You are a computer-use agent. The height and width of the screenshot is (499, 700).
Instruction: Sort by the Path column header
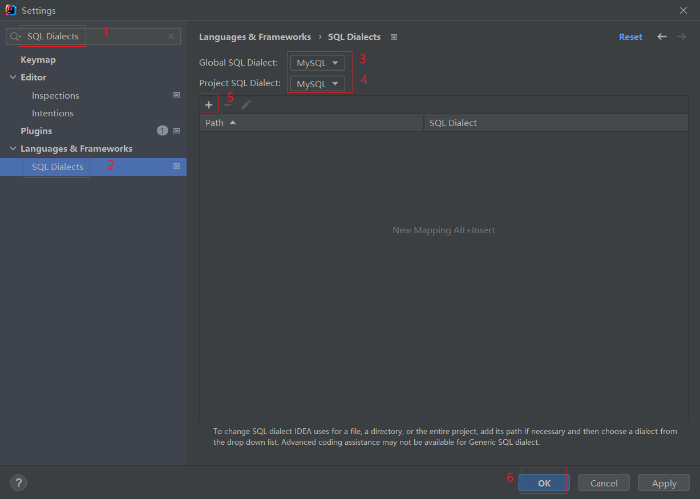point(311,123)
